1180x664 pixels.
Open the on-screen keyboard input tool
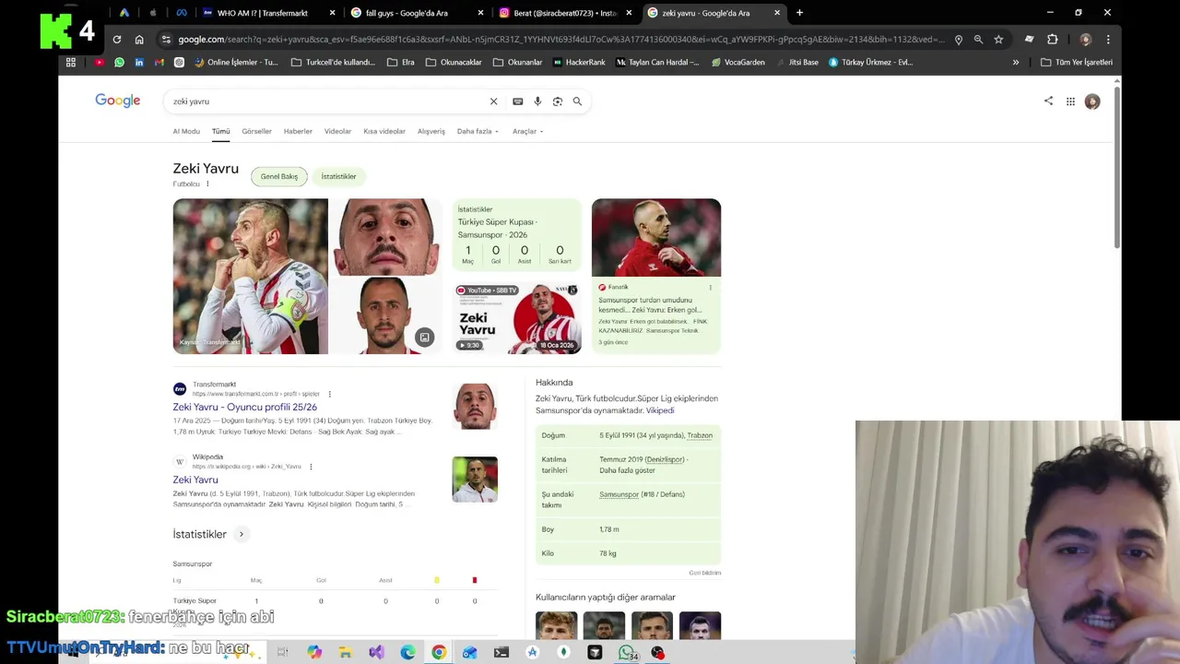517,101
